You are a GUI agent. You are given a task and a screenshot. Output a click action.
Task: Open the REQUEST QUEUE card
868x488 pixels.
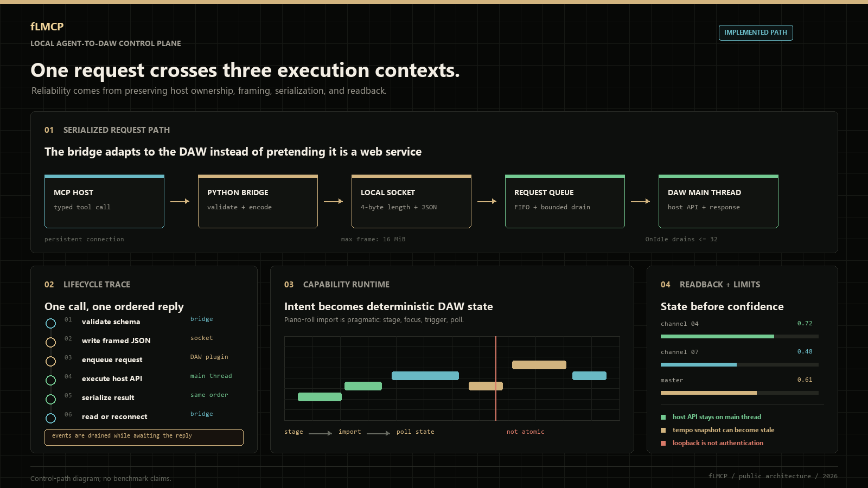coord(565,201)
